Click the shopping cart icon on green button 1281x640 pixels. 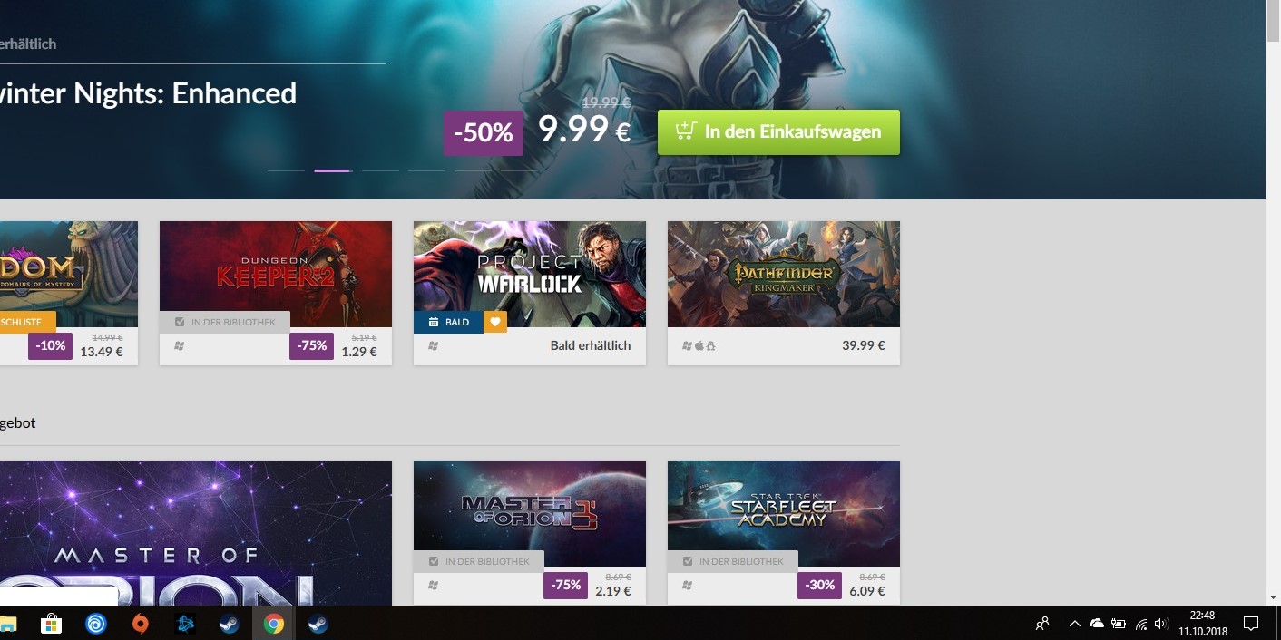click(686, 131)
